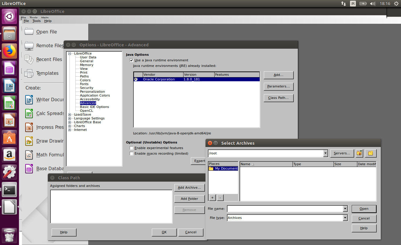Open Firefox web browser from the dock
Screen dimensions: 401x245
9,51
